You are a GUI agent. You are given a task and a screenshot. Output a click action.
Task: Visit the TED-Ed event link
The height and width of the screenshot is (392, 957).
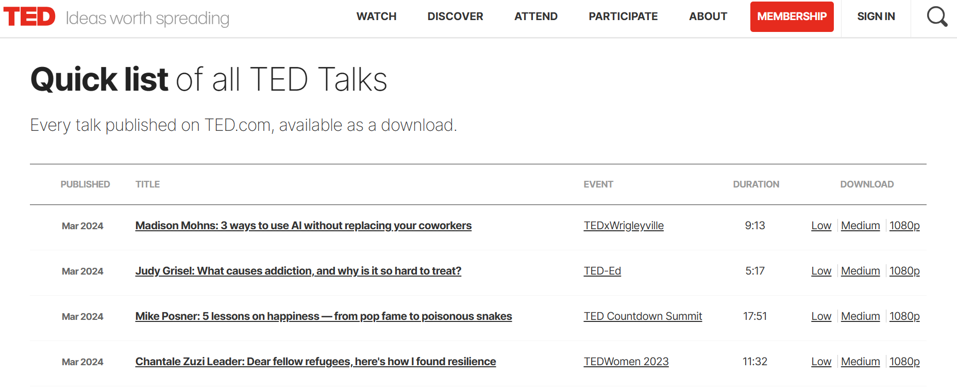(602, 271)
